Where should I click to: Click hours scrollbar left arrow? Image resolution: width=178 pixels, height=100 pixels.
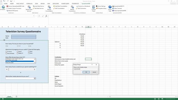click(7, 69)
